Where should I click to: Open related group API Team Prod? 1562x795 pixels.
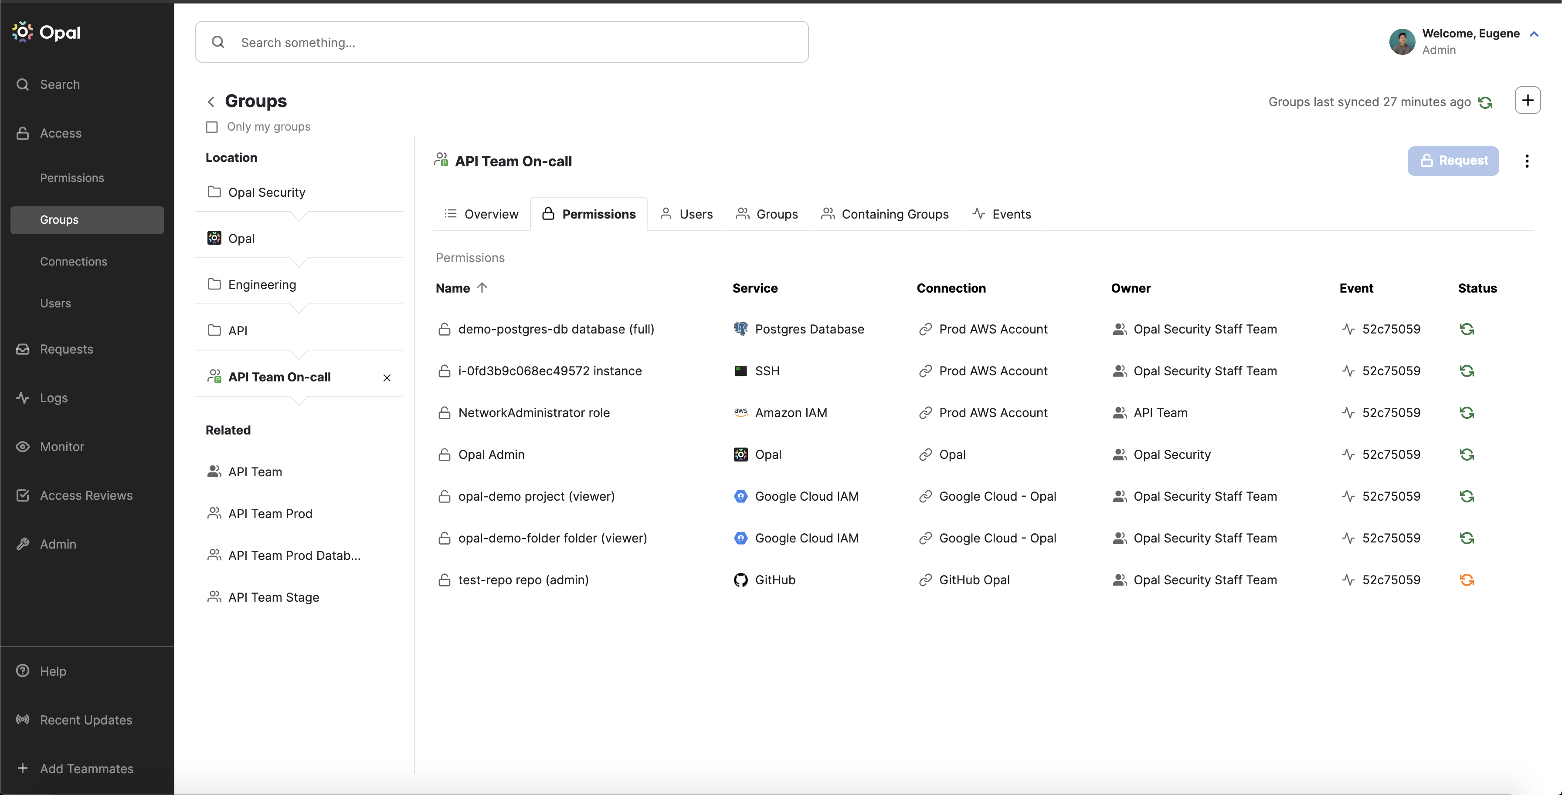click(260, 513)
